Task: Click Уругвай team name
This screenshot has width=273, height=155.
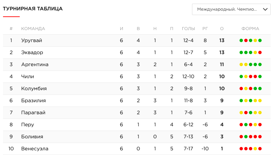Action: tap(32, 41)
